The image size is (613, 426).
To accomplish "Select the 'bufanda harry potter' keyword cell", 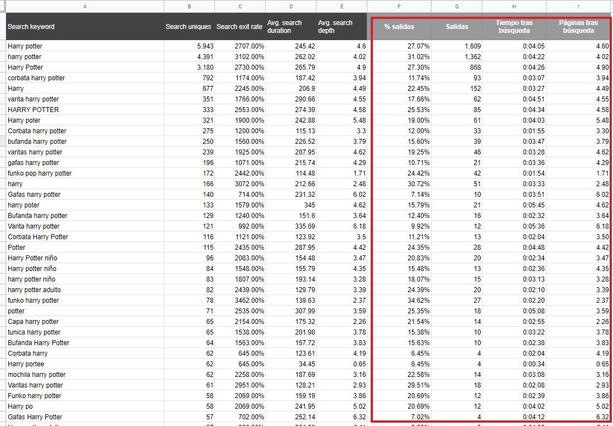I will point(85,141).
